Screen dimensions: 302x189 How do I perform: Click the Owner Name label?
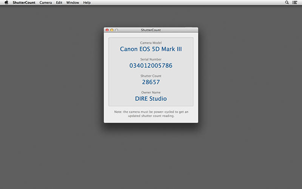click(x=151, y=92)
